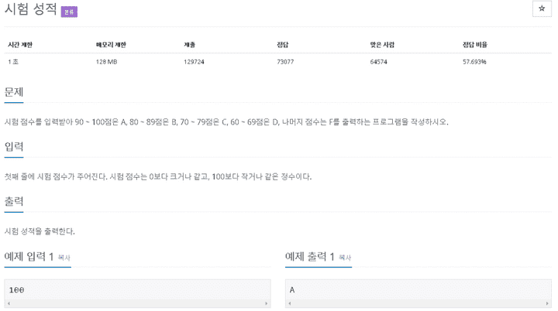Image resolution: width=558 pixels, height=311 pixels.
Task: Click the 예제 출력 1 heading
Action: [309, 256]
